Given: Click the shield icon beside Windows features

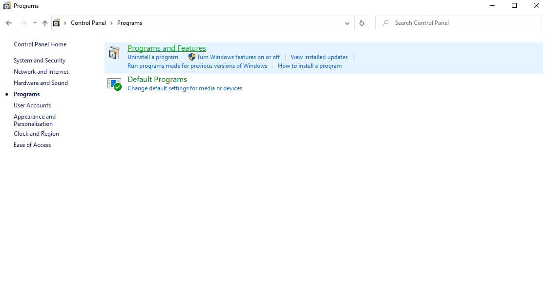Looking at the screenshot, I should tap(191, 57).
